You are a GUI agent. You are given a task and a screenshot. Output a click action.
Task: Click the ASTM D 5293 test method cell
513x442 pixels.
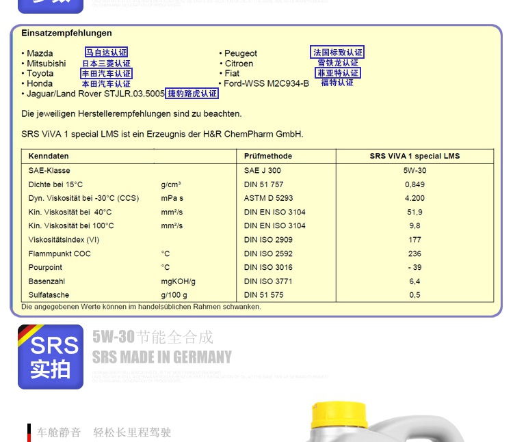(268, 198)
